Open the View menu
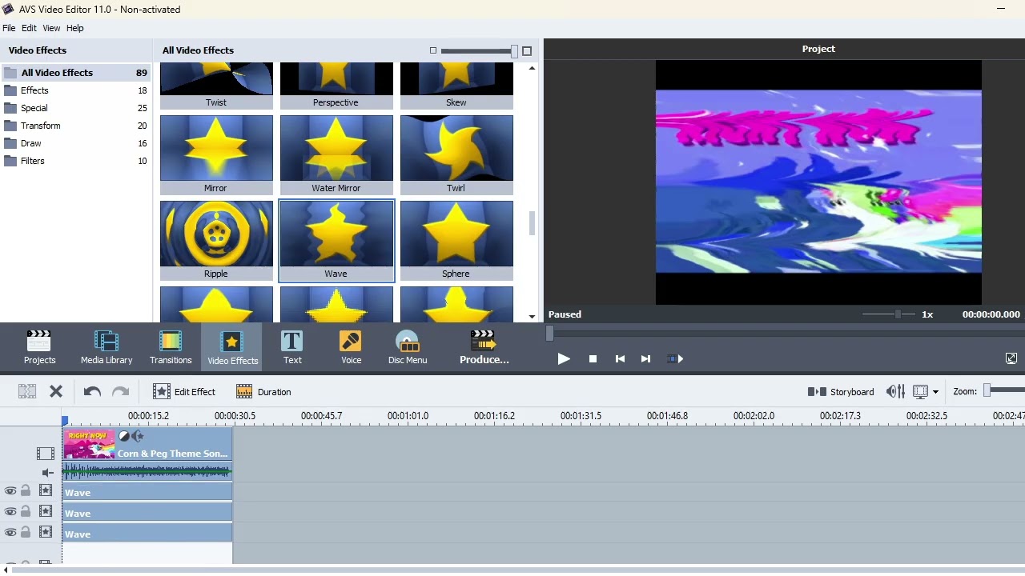Screen dimensions: 1025x576 (51, 28)
